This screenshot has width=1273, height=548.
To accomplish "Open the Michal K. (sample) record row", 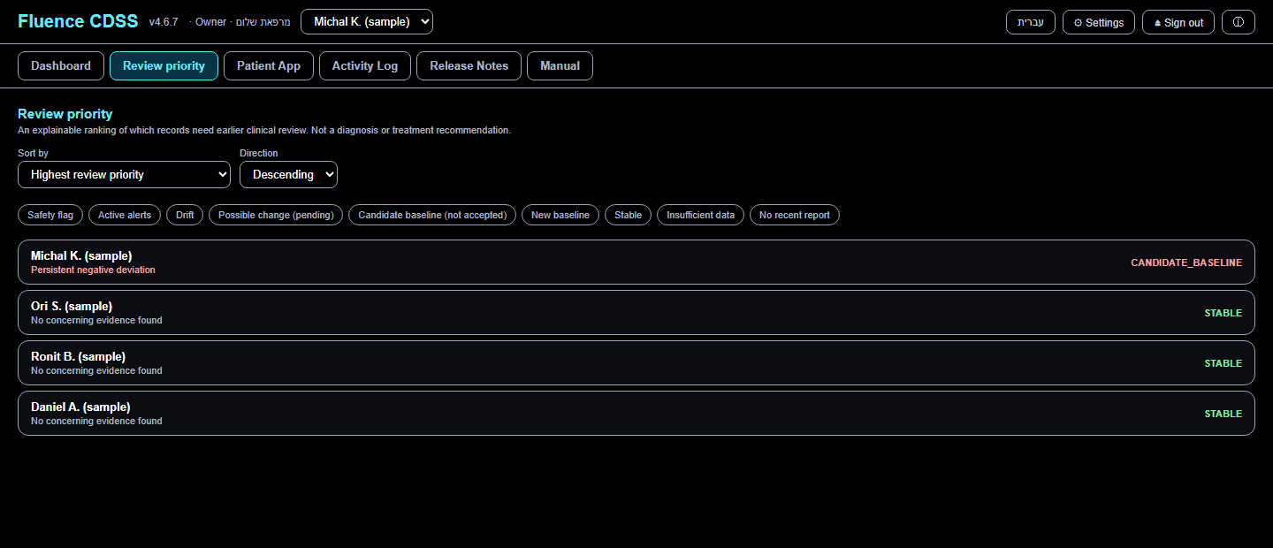I will pos(636,263).
